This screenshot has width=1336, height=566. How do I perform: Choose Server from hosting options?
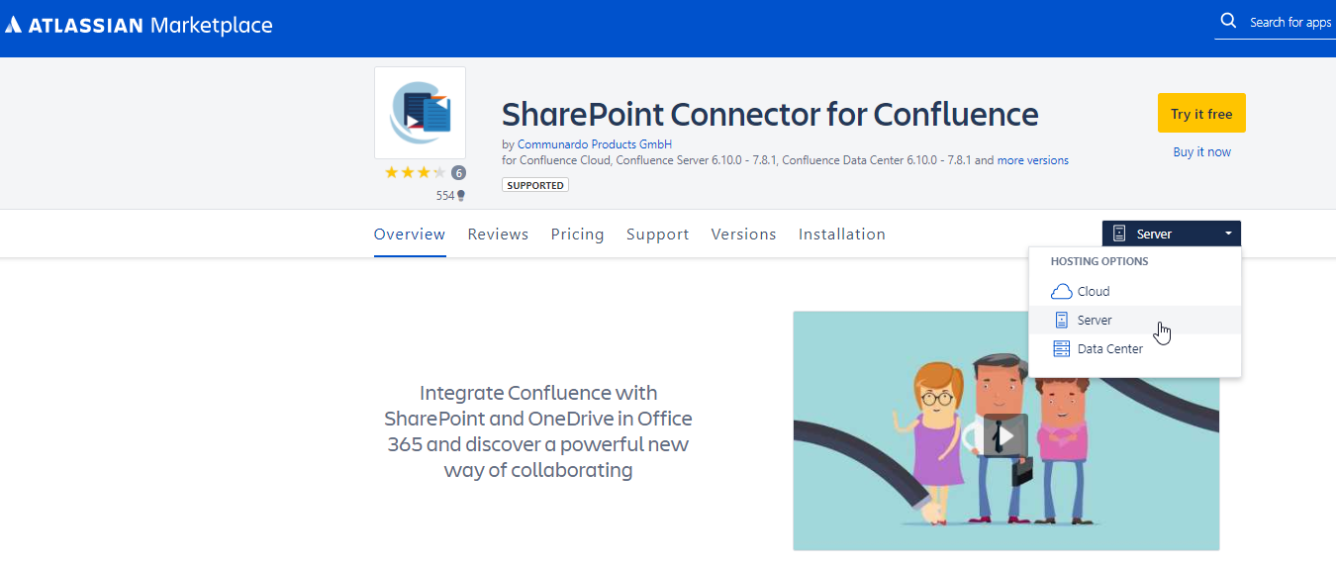[x=1095, y=320]
